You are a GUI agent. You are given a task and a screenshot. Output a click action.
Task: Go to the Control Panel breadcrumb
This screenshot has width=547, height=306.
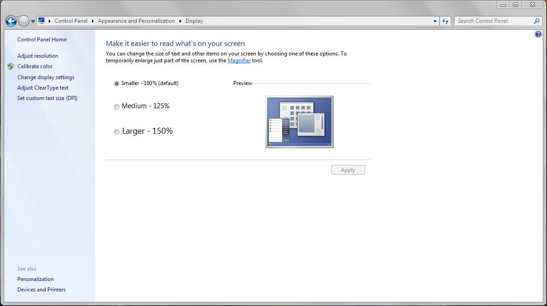(x=71, y=21)
